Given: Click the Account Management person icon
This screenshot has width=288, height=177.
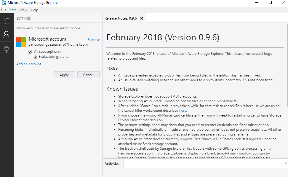Looking at the screenshot, I should 7,34.
